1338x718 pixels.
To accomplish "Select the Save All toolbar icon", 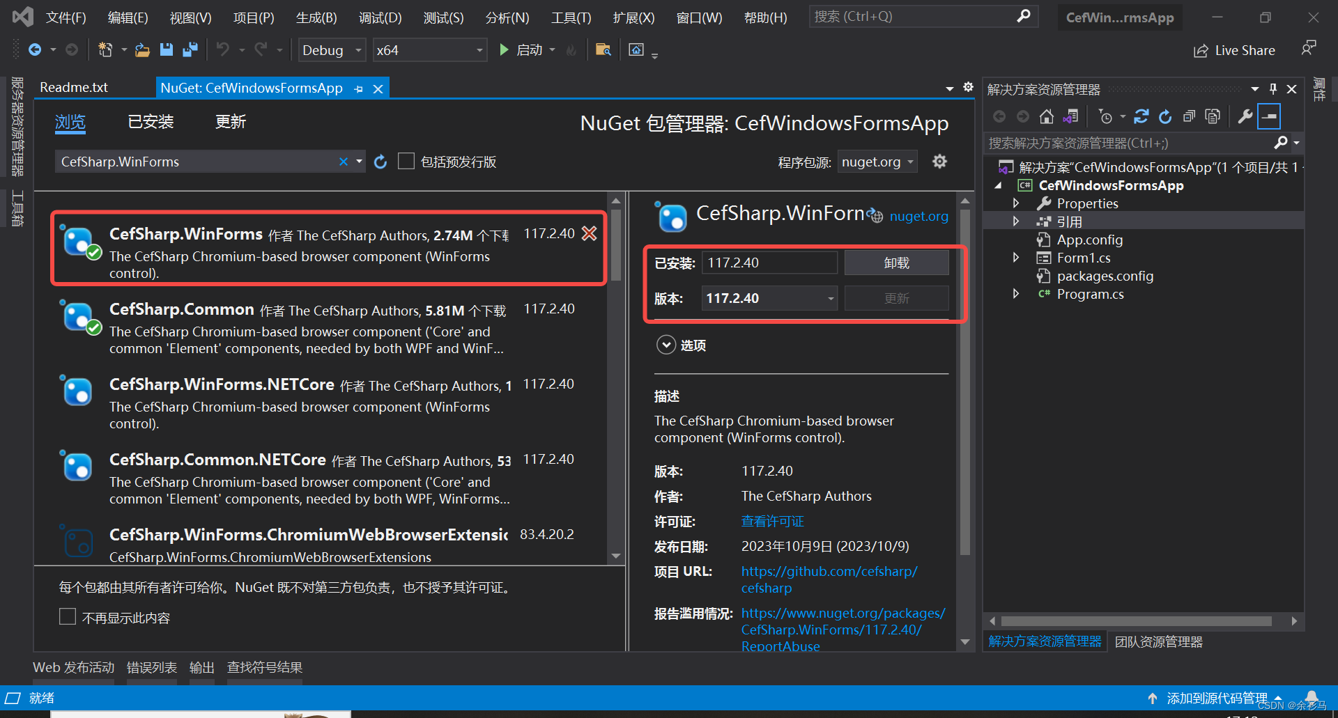I will click(190, 49).
